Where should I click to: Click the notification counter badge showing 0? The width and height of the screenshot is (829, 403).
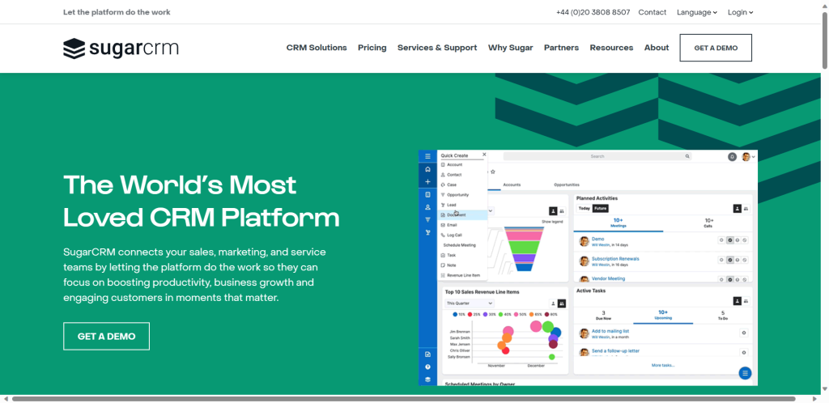click(x=732, y=157)
